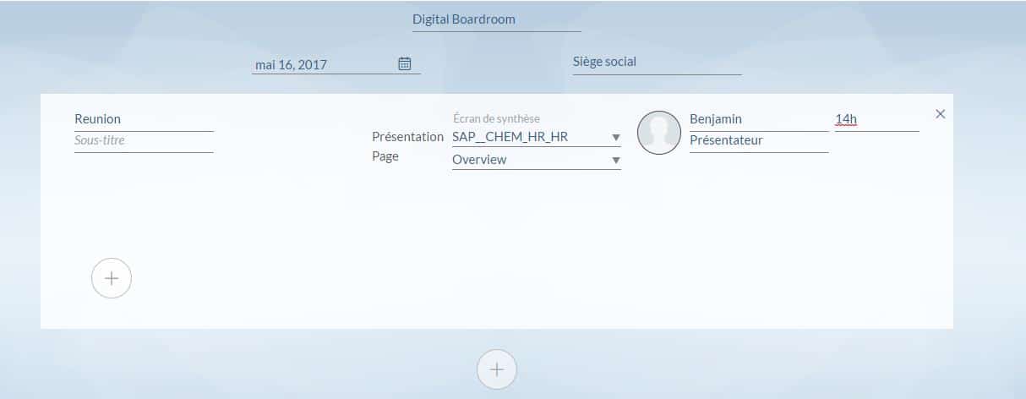Add sub-item with plus inside agenda card
Viewport: 1026px width, 399px height.
click(112, 278)
